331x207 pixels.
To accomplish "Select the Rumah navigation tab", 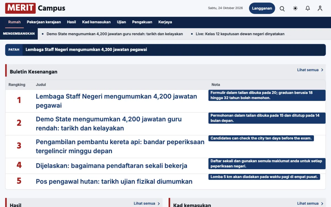I will (14, 22).
